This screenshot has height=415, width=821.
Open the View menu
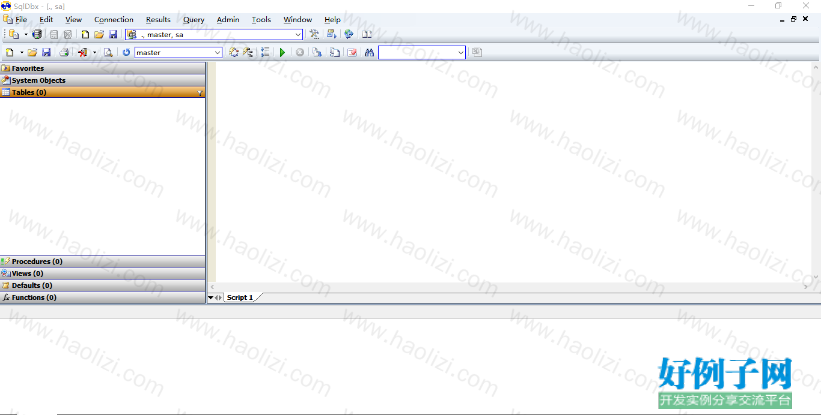[x=73, y=20]
